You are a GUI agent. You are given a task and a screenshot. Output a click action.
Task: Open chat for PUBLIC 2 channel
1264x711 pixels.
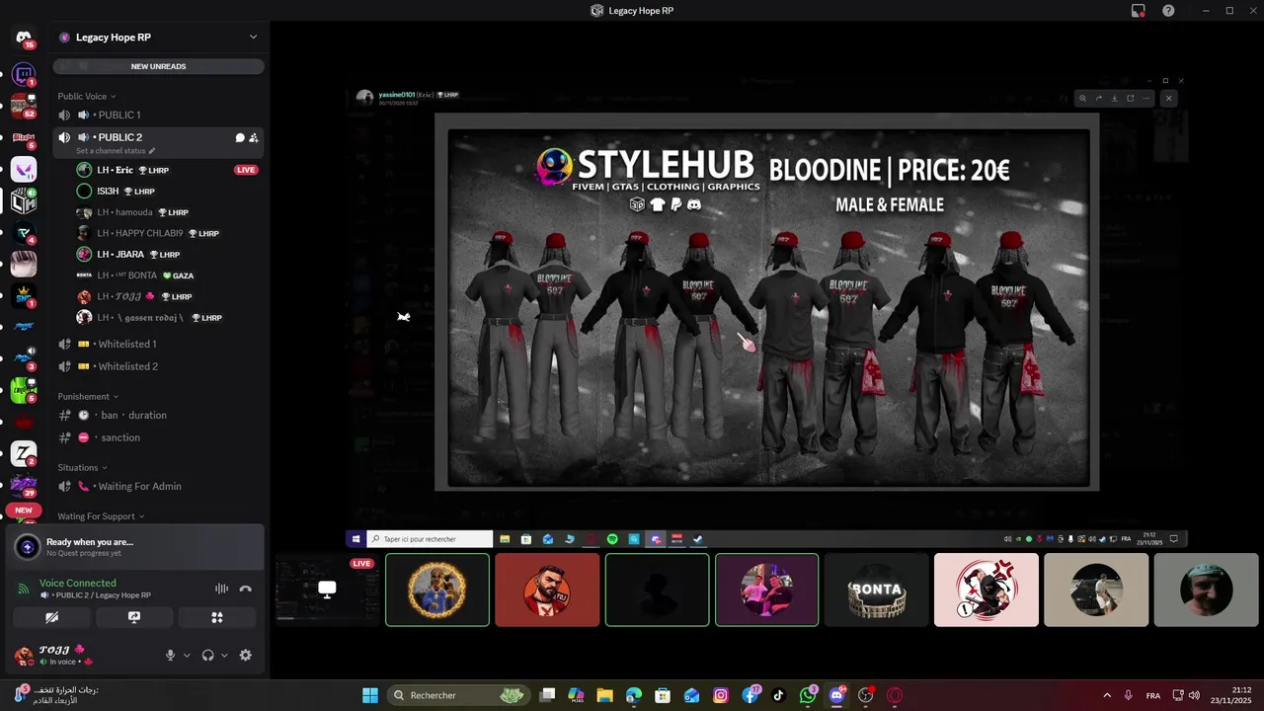[239, 137]
